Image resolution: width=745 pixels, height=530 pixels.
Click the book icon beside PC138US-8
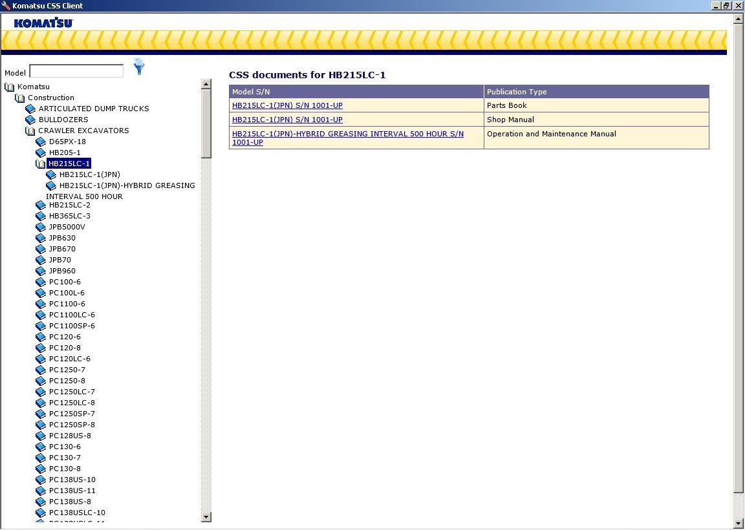(41, 502)
